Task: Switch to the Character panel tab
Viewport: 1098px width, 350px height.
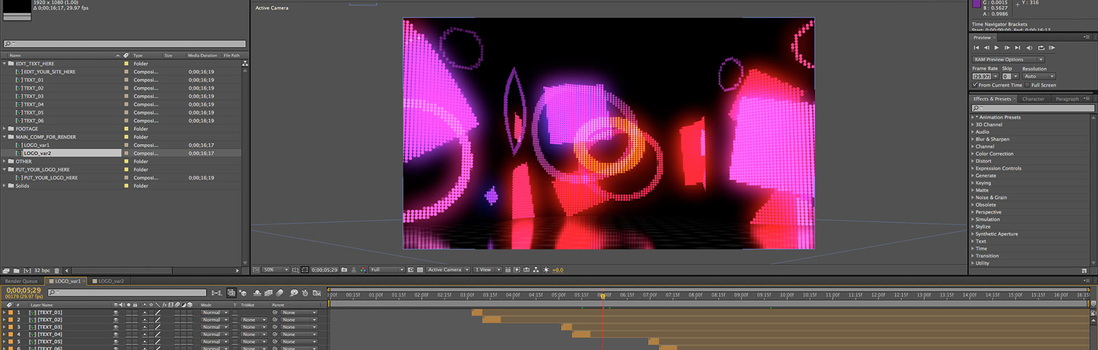Action: pos(1033,99)
